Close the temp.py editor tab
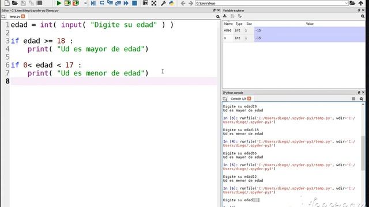Screen dimensions: 369x207 point(23,16)
